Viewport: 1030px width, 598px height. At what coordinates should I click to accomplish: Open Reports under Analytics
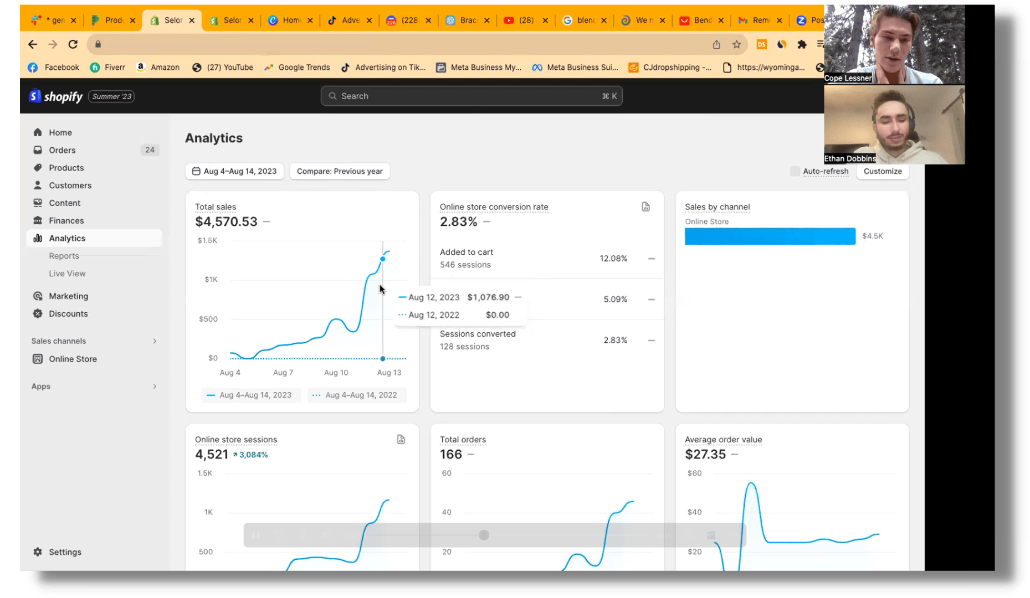64,256
